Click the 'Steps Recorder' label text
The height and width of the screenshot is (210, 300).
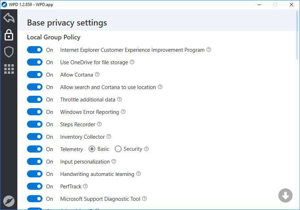(x=78, y=125)
